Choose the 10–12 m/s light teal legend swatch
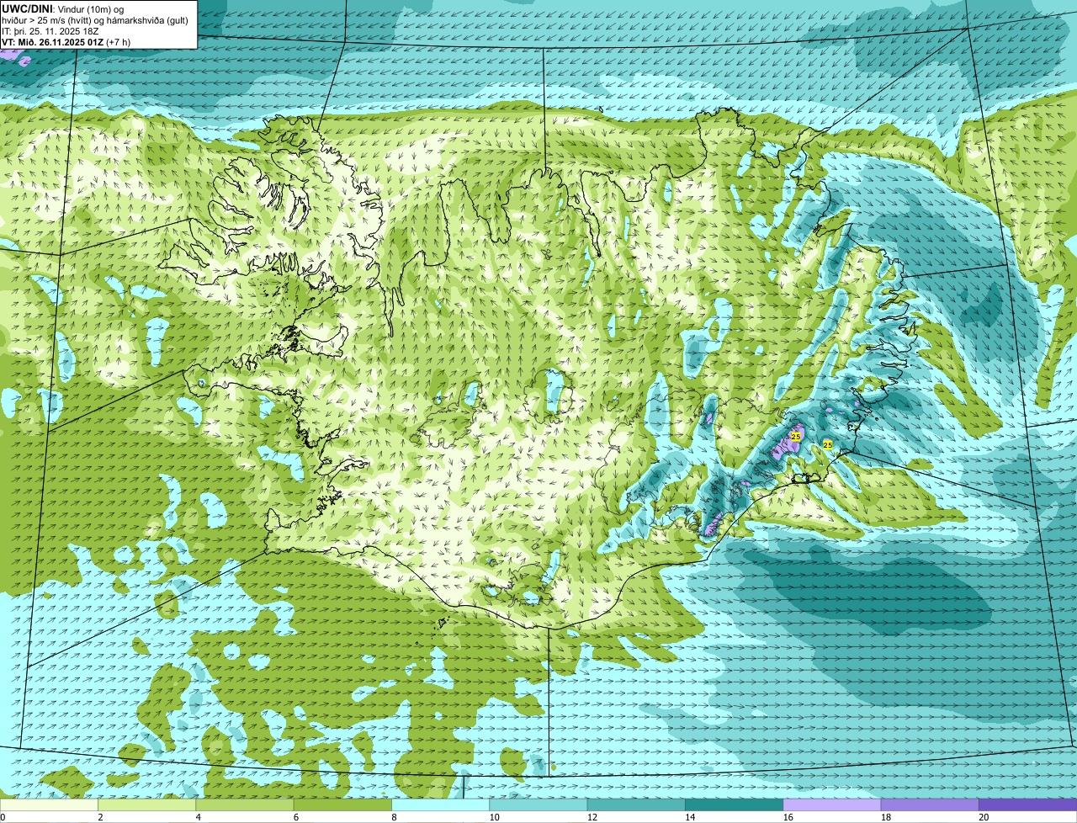Screen dimensions: 1077x823 538,804
